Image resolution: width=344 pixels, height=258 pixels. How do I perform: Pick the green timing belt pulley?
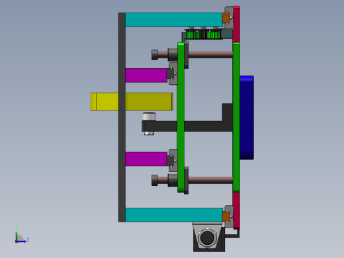point(203,34)
